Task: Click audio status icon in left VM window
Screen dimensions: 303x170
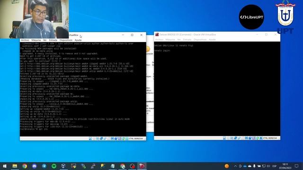Action: [x=98, y=138]
